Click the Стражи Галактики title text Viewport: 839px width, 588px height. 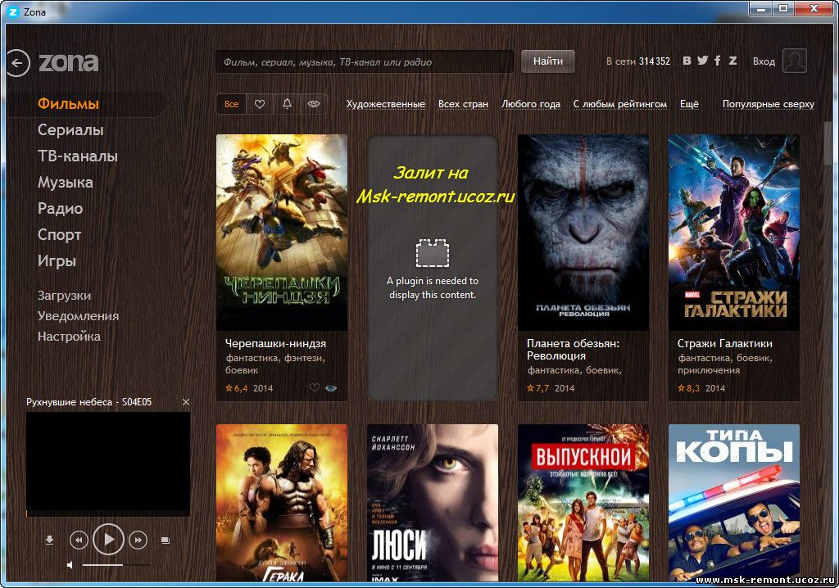pos(724,343)
